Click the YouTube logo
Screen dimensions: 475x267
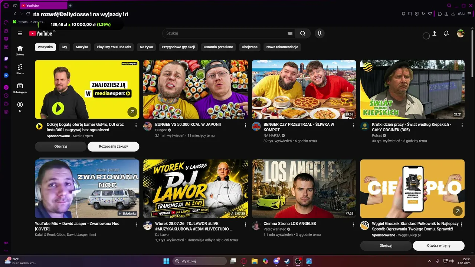pyautogui.click(x=40, y=33)
